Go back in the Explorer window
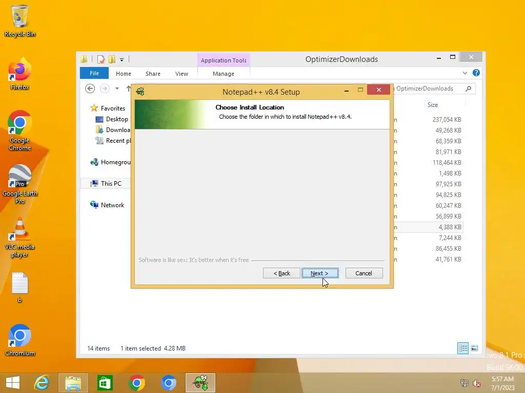The width and height of the screenshot is (525, 393). tap(90, 89)
